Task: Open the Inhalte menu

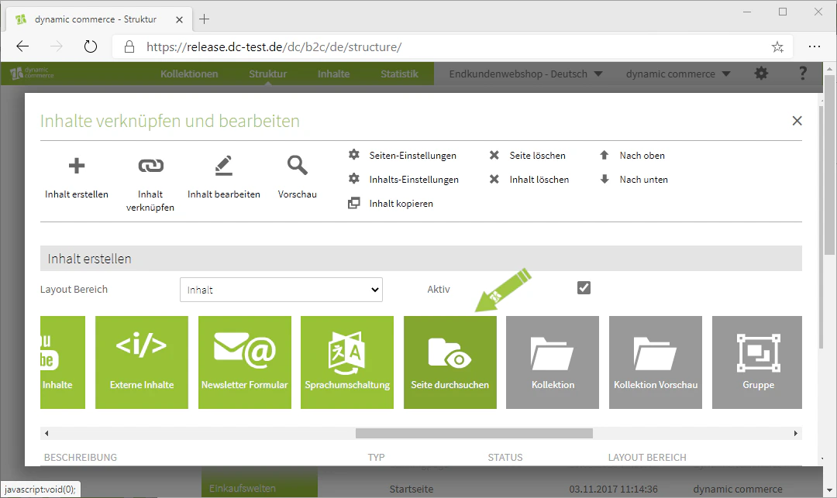Action: (x=333, y=74)
